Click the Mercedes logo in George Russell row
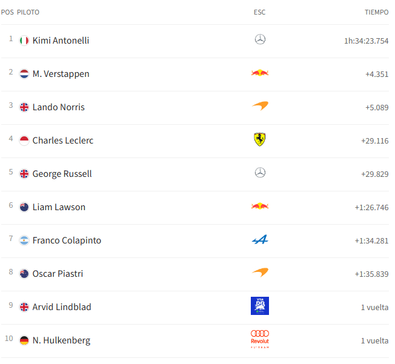This screenshot has height=364, width=395. point(260,173)
